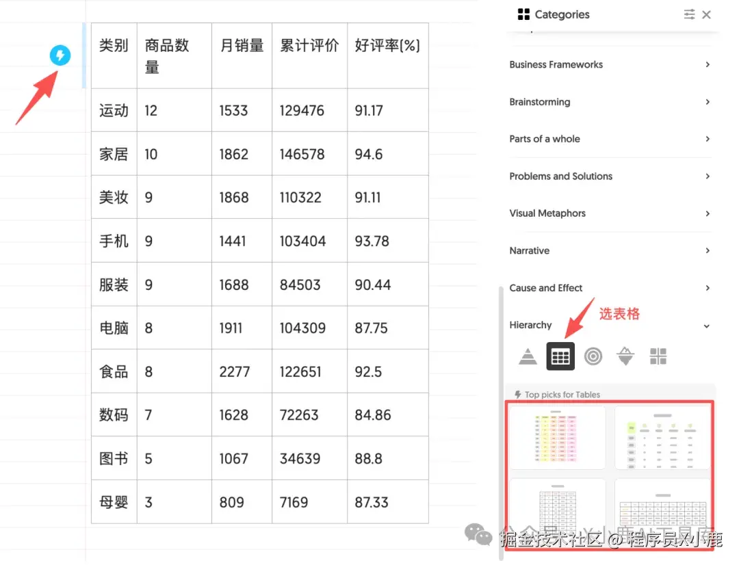This screenshot has height=565, width=739.
Task: Click the '93.78' rating cell
Action: pos(388,241)
